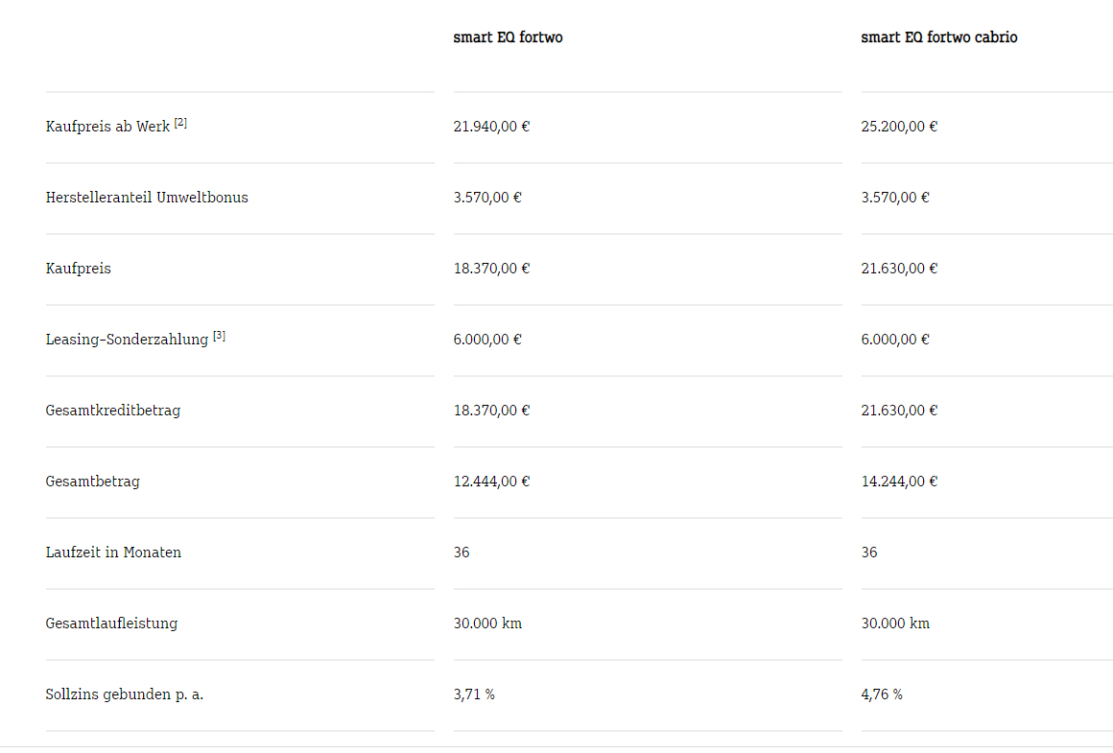
Task: Select the cabrio 30.000 km mileage value
Action: point(895,624)
